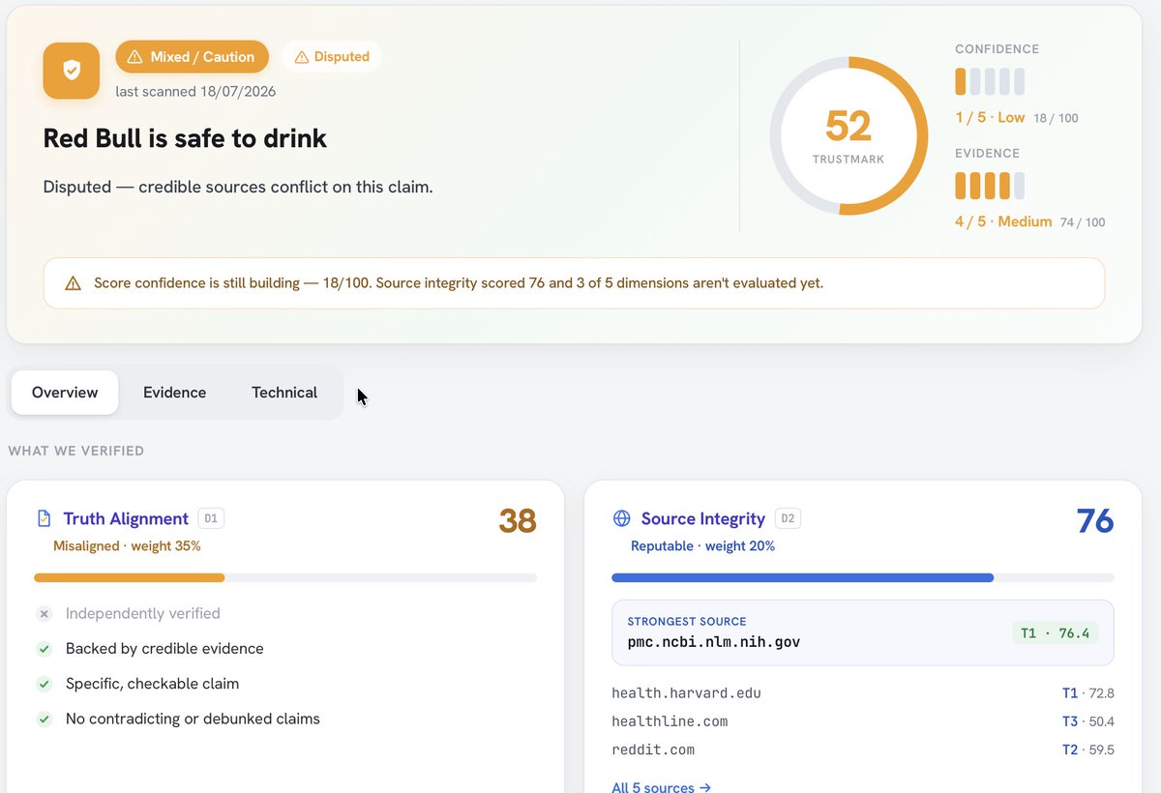This screenshot has width=1161, height=793.
Task: Switch to the Evidence tab
Action: 174,393
